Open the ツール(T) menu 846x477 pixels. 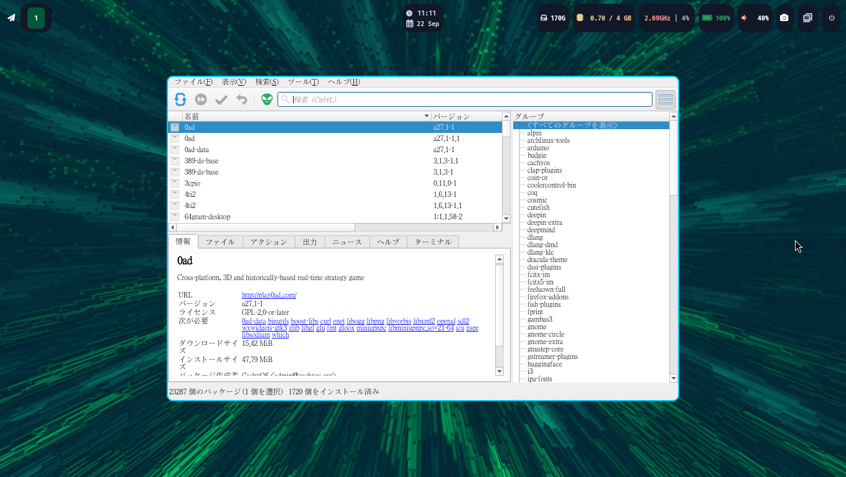pyautogui.click(x=303, y=82)
